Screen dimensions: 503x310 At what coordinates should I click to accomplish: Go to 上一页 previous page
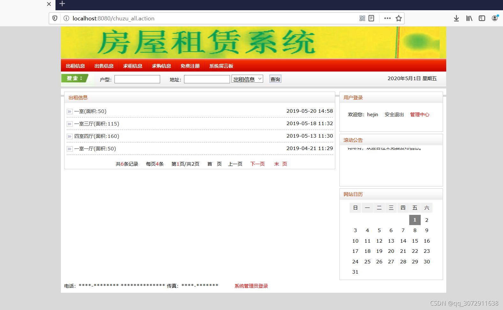pyautogui.click(x=235, y=164)
